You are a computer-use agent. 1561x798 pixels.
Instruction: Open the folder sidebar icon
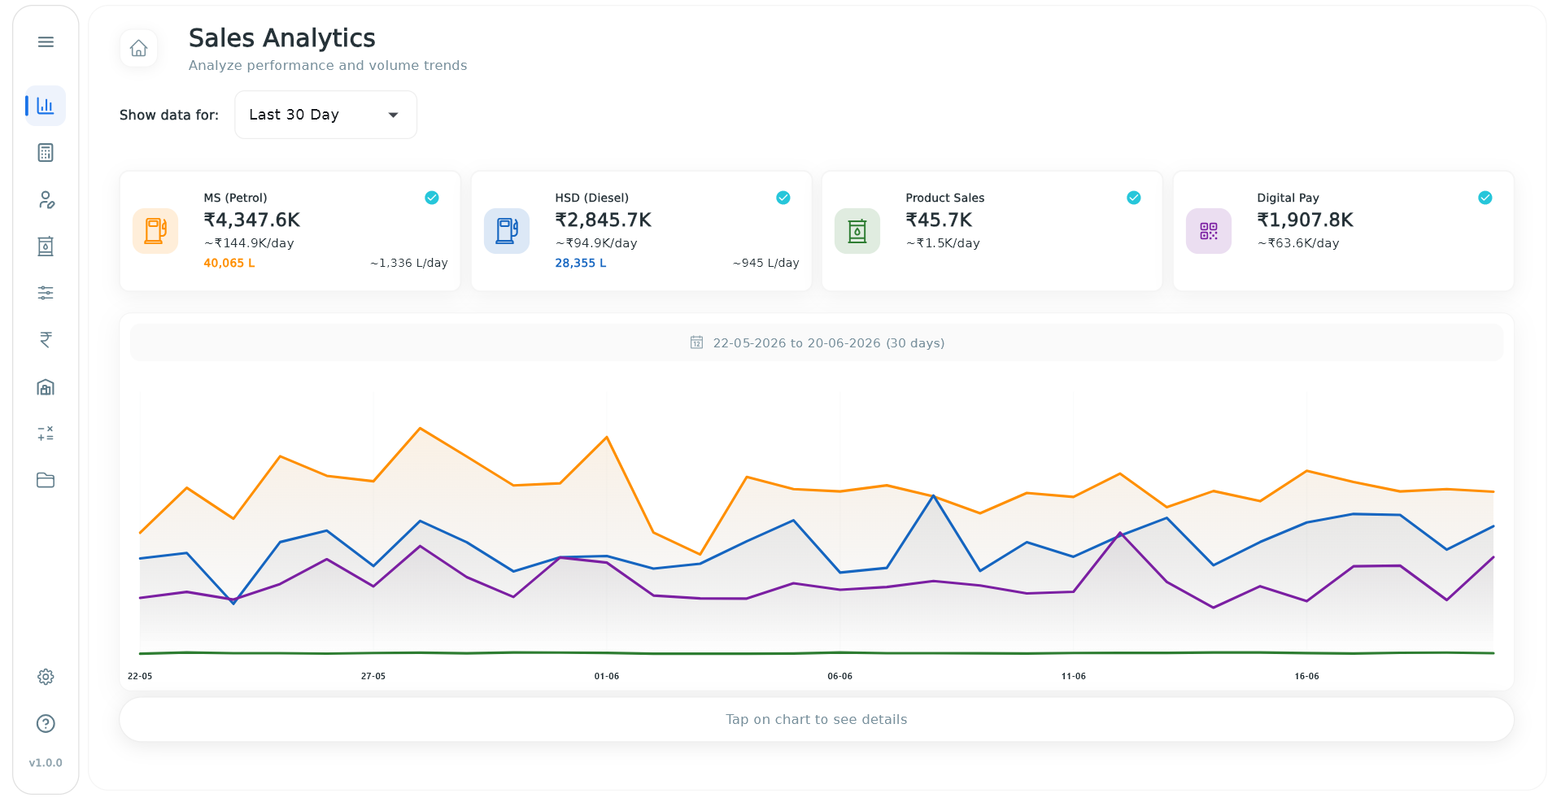(46, 480)
